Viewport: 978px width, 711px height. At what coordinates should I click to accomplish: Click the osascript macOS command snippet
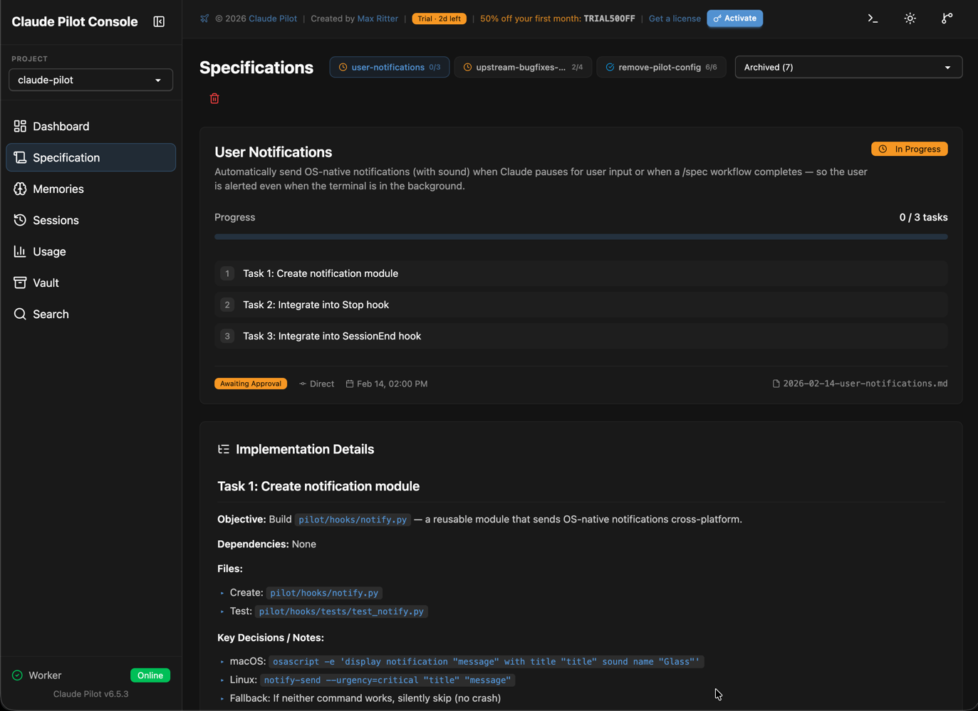tap(487, 662)
